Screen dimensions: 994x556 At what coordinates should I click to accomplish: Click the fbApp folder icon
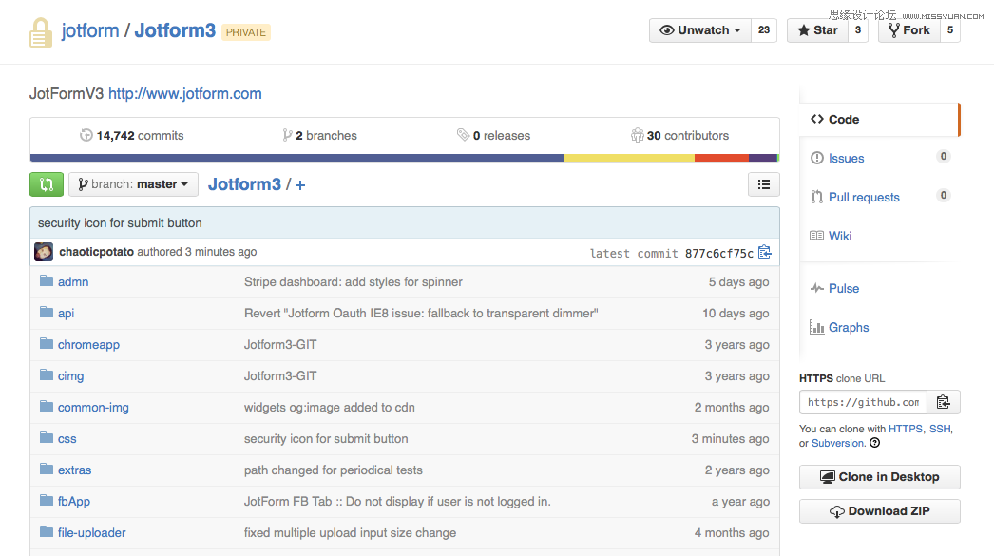coord(47,500)
